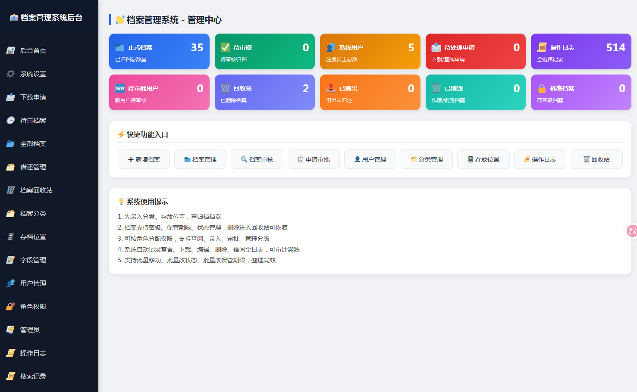Click the 高密级档案 subtitle text
The image size is (637, 392).
point(550,100)
